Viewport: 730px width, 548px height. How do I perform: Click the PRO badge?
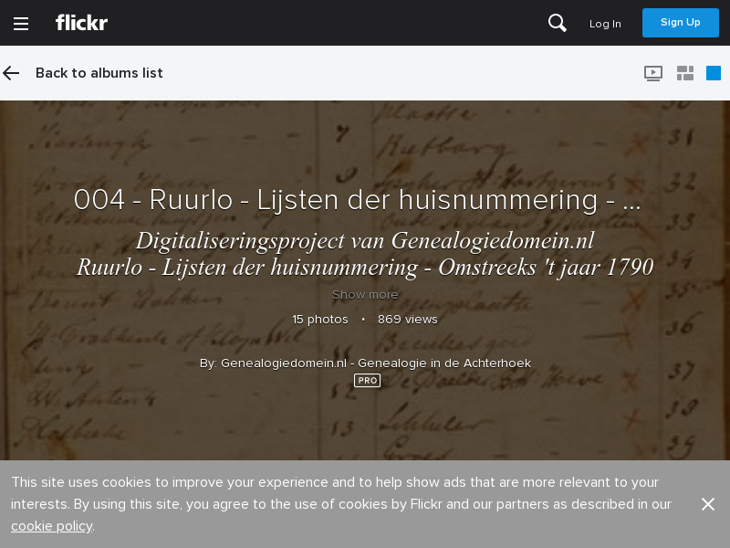pos(367,381)
